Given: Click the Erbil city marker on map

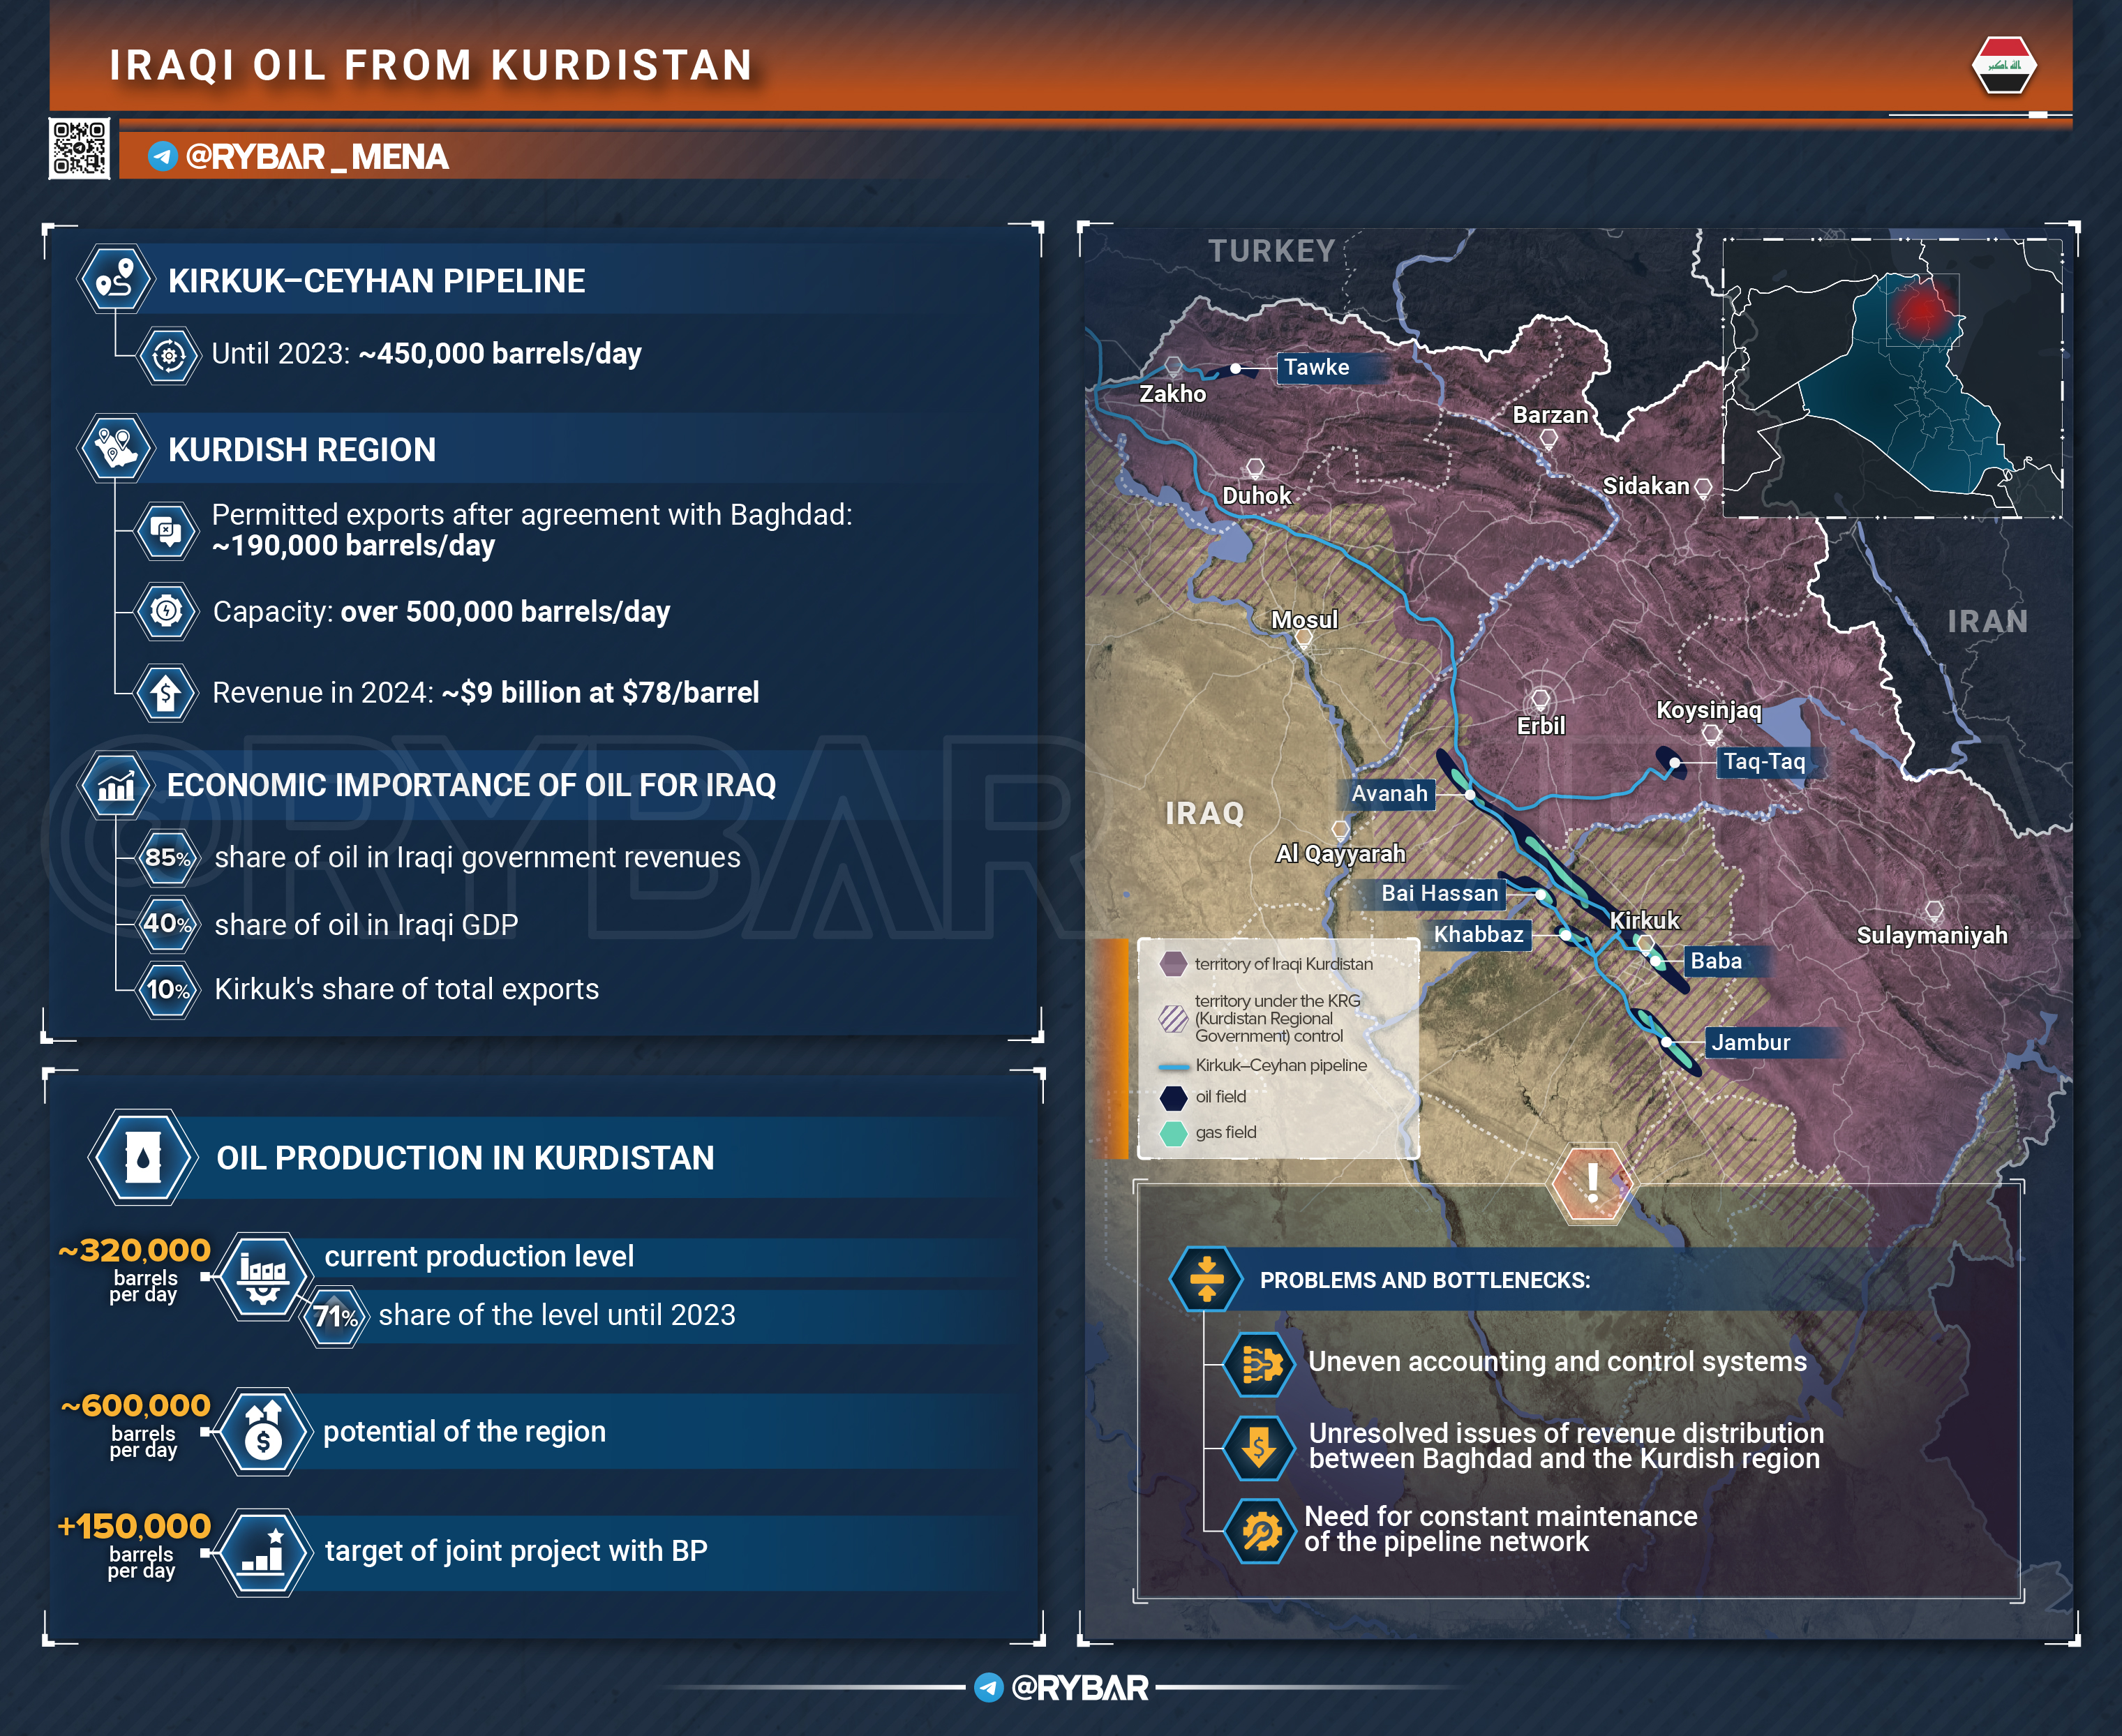Looking at the screenshot, I should coord(1540,699).
